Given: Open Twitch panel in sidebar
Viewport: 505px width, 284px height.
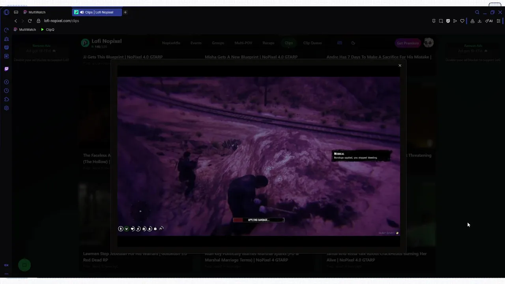Looking at the screenshot, I should click(6, 69).
